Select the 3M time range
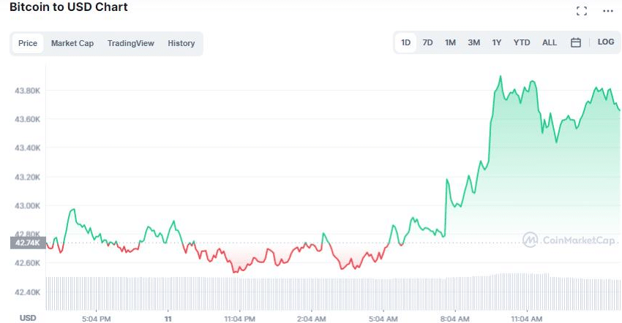622x323 pixels. click(x=473, y=42)
